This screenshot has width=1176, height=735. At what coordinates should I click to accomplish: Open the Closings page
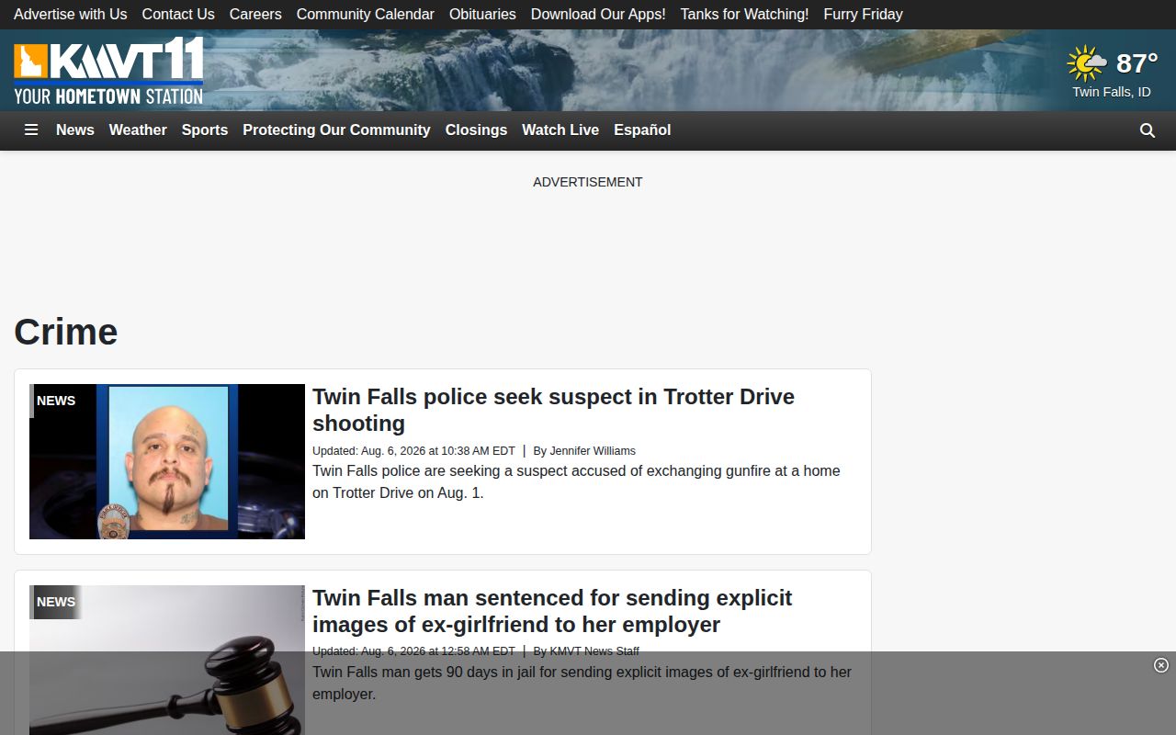(x=476, y=130)
